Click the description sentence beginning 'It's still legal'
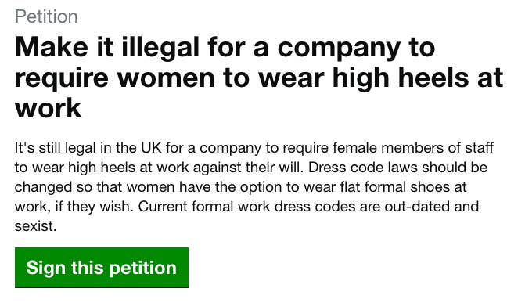Screen dimensions: 525x303 click(x=254, y=157)
